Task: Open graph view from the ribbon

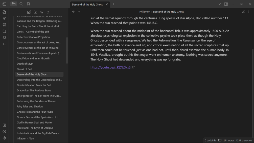Action: 4,18
